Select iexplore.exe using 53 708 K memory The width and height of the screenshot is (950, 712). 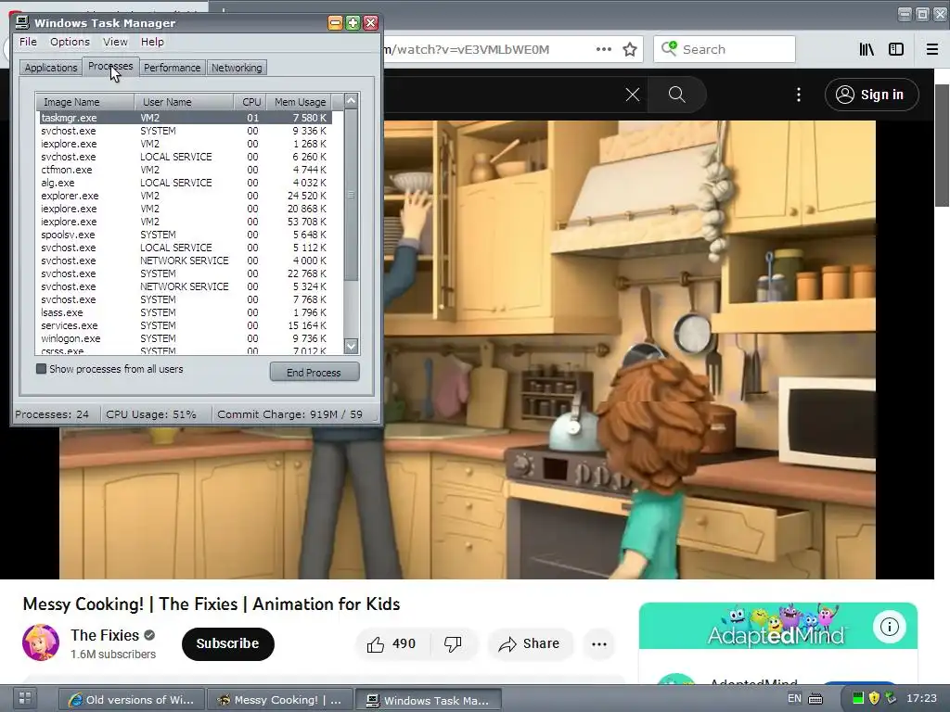tap(185, 222)
